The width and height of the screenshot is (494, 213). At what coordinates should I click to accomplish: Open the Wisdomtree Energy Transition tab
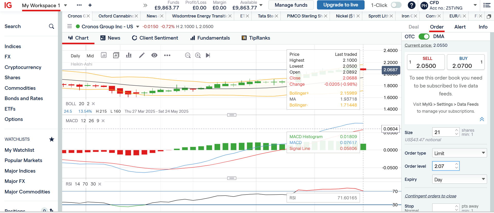(x=199, y=16)
